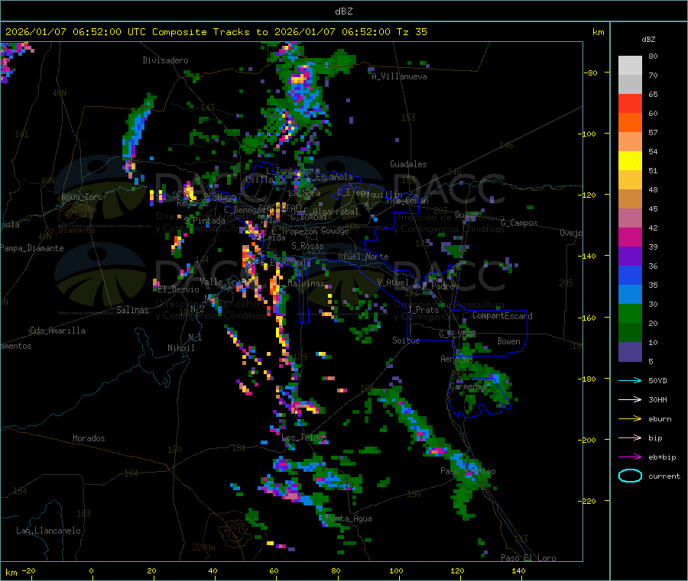Click the orange 60 dBZ color swatch

click(x=630, y=123)
